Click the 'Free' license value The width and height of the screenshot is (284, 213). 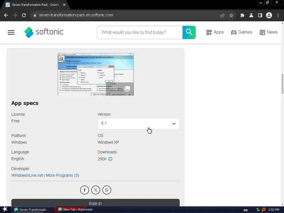click(x=16, y=121)
